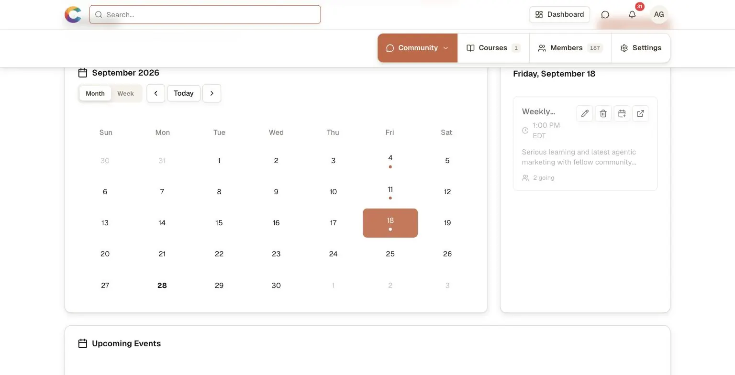Select September 28 on calendar
Image resolution: width=735 pixels, height=375 pixels.
162,286
